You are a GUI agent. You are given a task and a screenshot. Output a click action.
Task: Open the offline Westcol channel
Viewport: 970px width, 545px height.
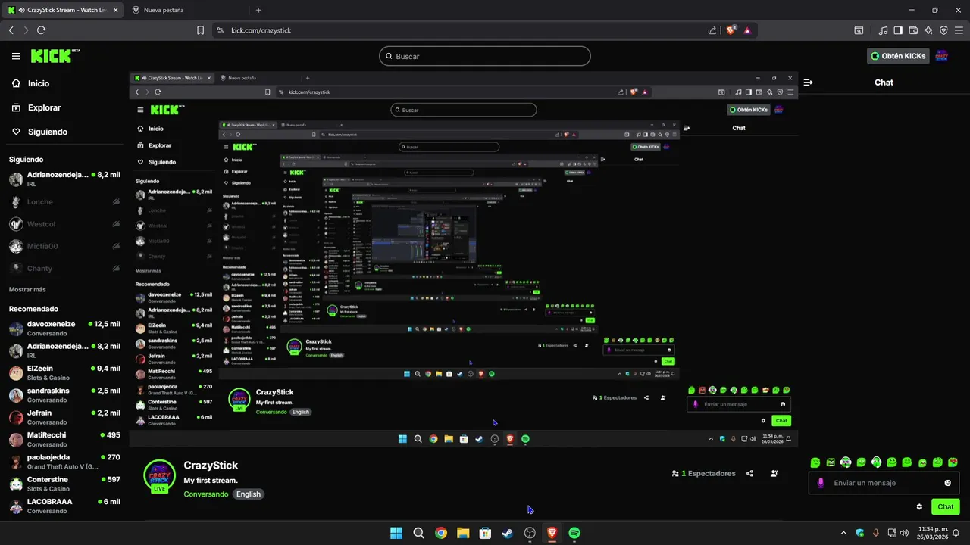pyautogui.click(x=64, y=224)
